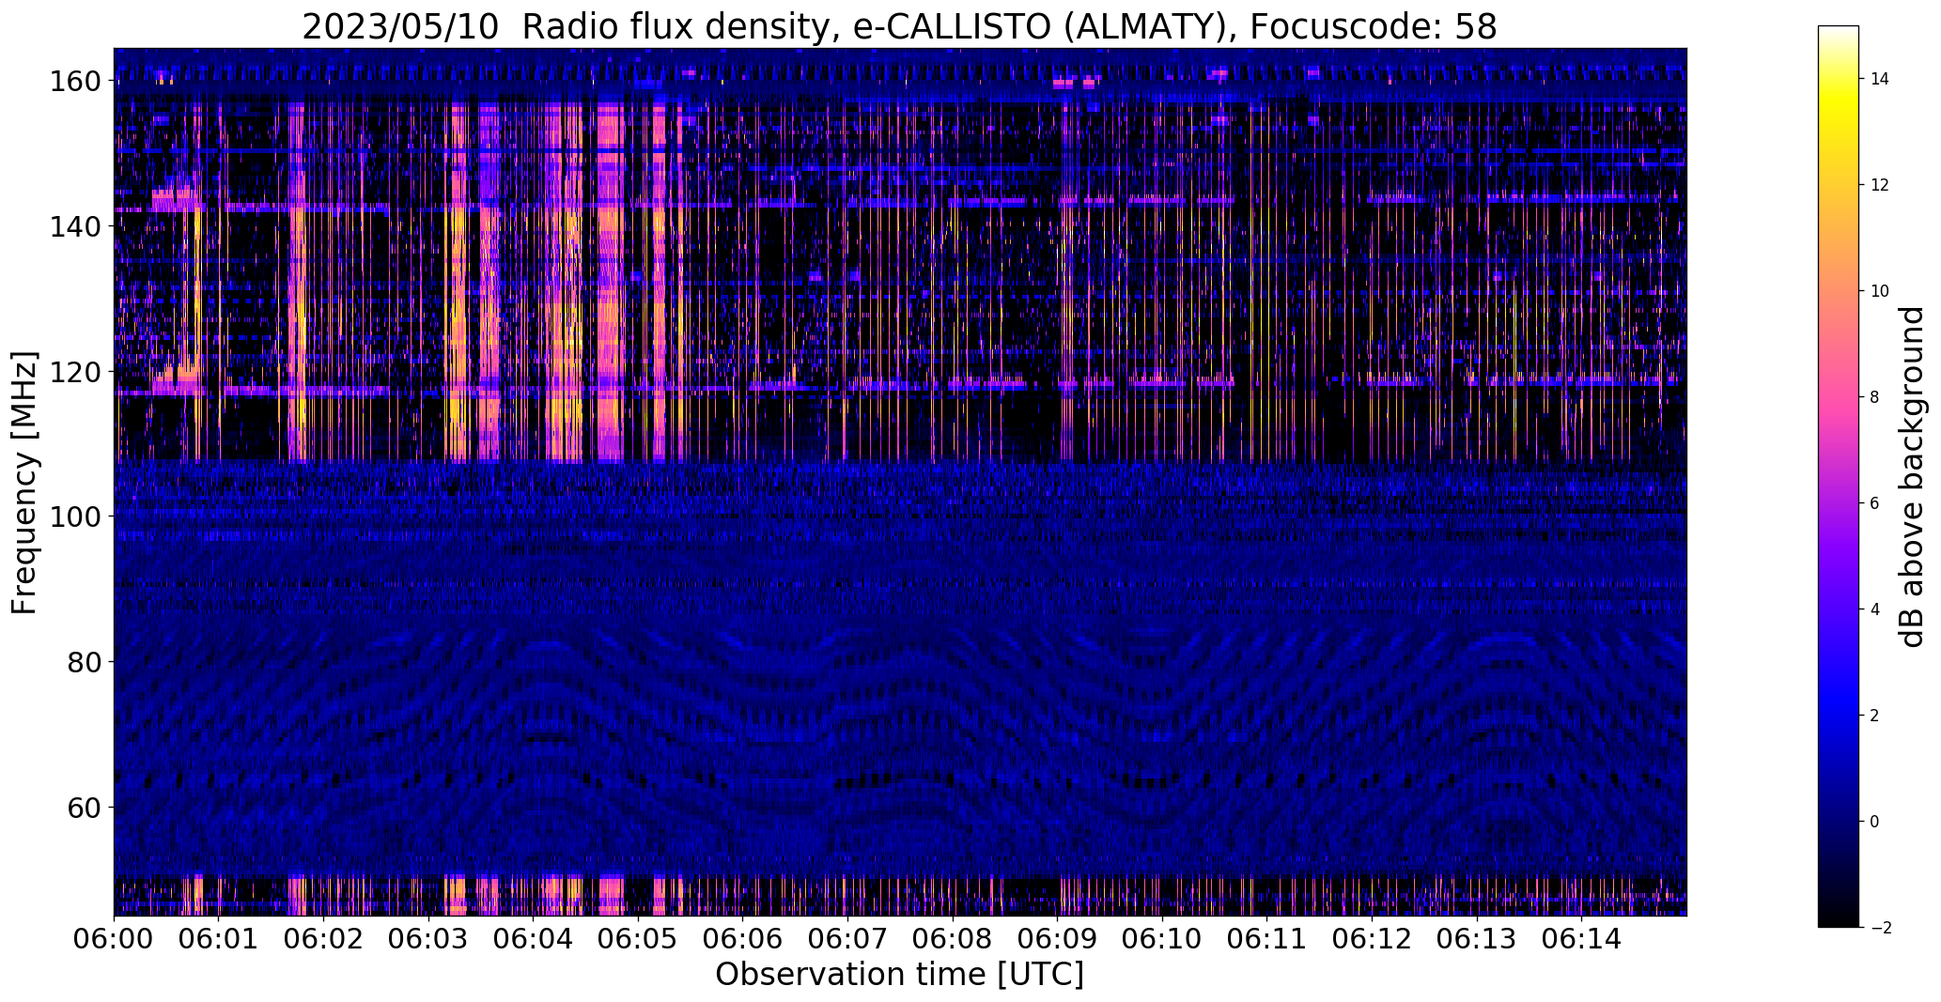Image resolution: width=1941 pixels, height=1002 pixels.
Task: Click the 06:00 time tick label
Action: point(115,939)
